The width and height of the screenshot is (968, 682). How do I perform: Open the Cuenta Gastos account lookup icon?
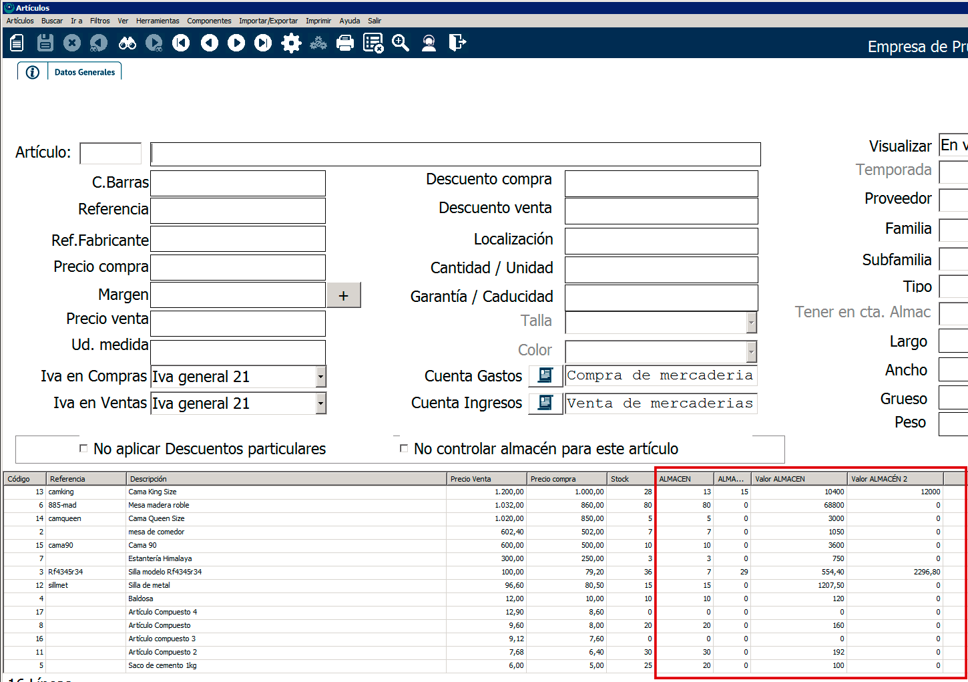coord(545,375)
